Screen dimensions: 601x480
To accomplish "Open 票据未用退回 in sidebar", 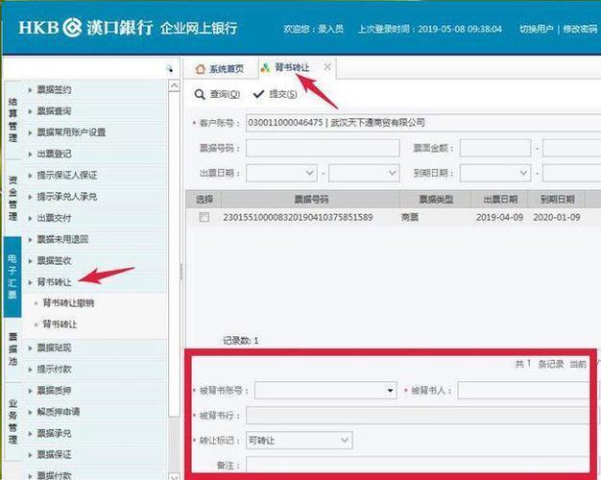I will coord(62,240).
